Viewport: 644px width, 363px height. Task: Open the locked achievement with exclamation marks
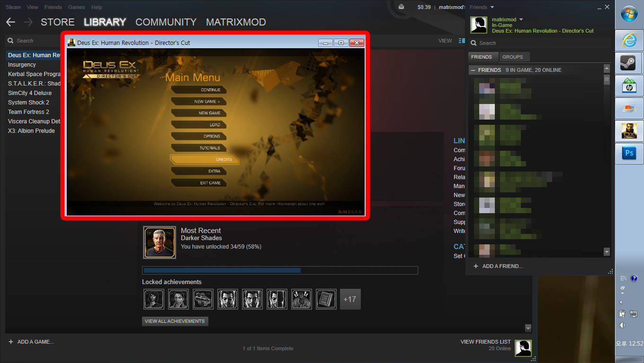[302, 299]
